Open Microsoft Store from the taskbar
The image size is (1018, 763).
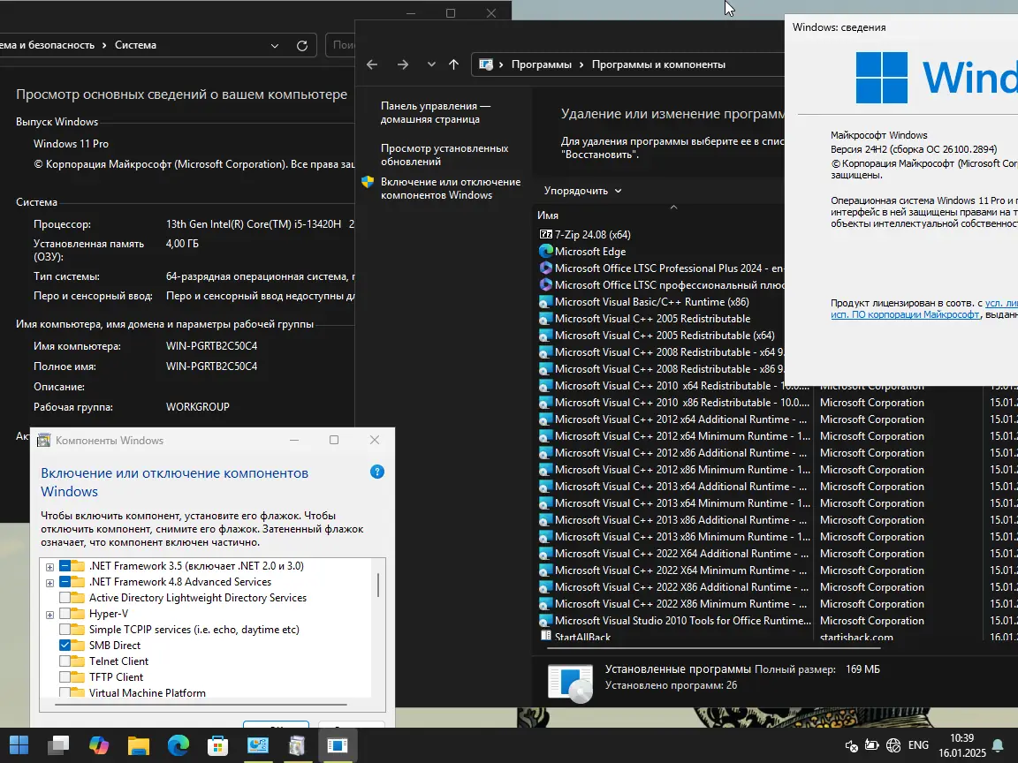[x=217, y=744]
